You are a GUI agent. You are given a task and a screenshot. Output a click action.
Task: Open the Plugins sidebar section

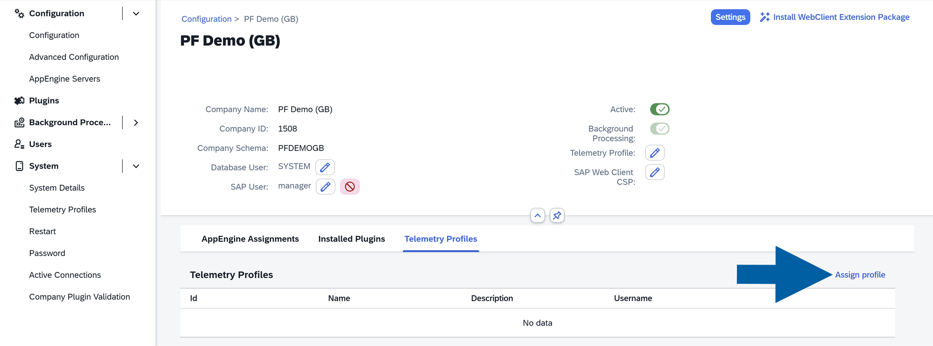[44, 101]
